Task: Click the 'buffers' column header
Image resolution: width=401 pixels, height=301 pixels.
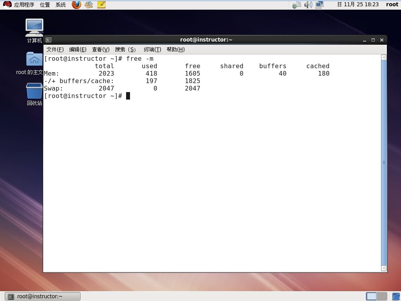Action: [273, 66]
